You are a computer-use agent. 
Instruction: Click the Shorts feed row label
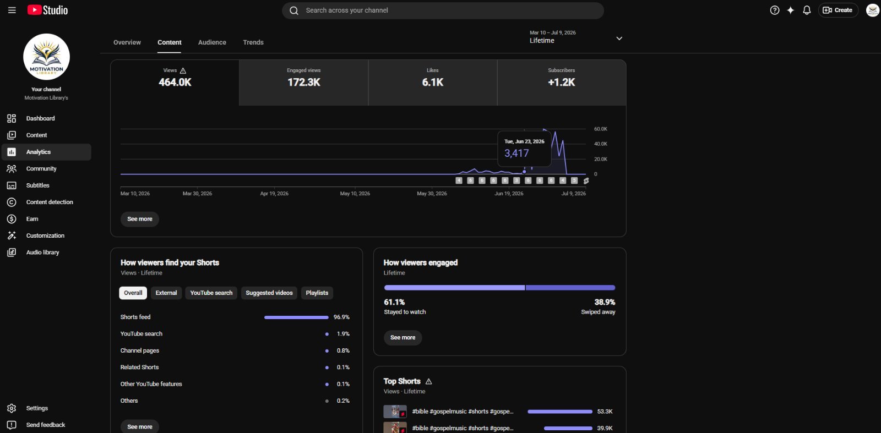pos(135,317)
